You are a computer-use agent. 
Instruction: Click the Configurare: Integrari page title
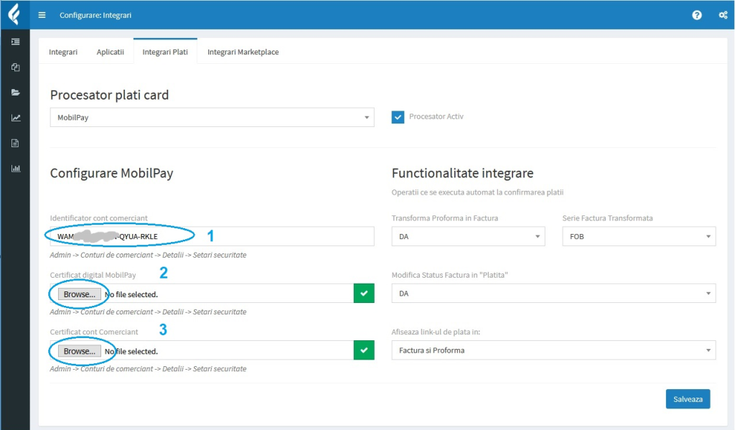click(x=95, y=15)
